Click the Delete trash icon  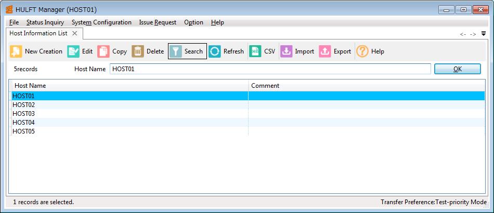pos(138,51)
